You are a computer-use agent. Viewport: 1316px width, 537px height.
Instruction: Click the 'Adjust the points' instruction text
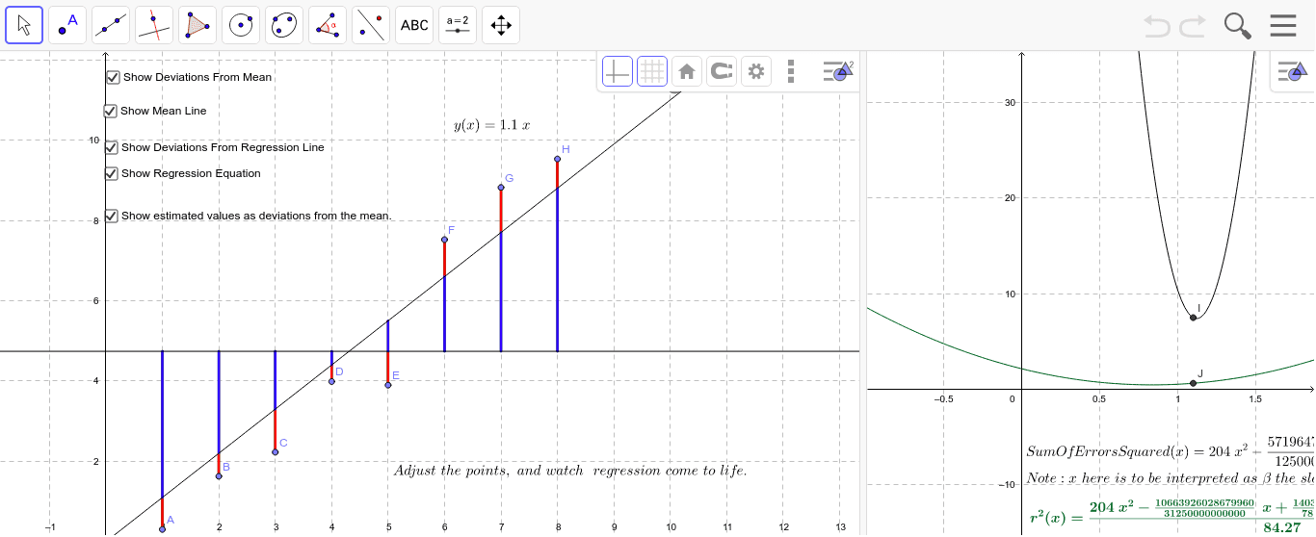[570, 471]
